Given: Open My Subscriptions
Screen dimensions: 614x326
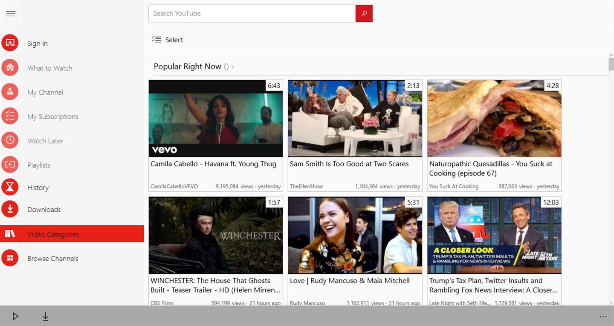Looking at the screenshot, I should point(72,116).
